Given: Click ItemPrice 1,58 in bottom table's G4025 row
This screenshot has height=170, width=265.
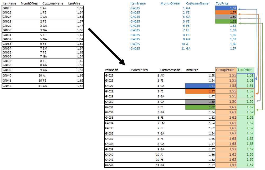Looking at the screenshot, I should [x=212, y=75].
